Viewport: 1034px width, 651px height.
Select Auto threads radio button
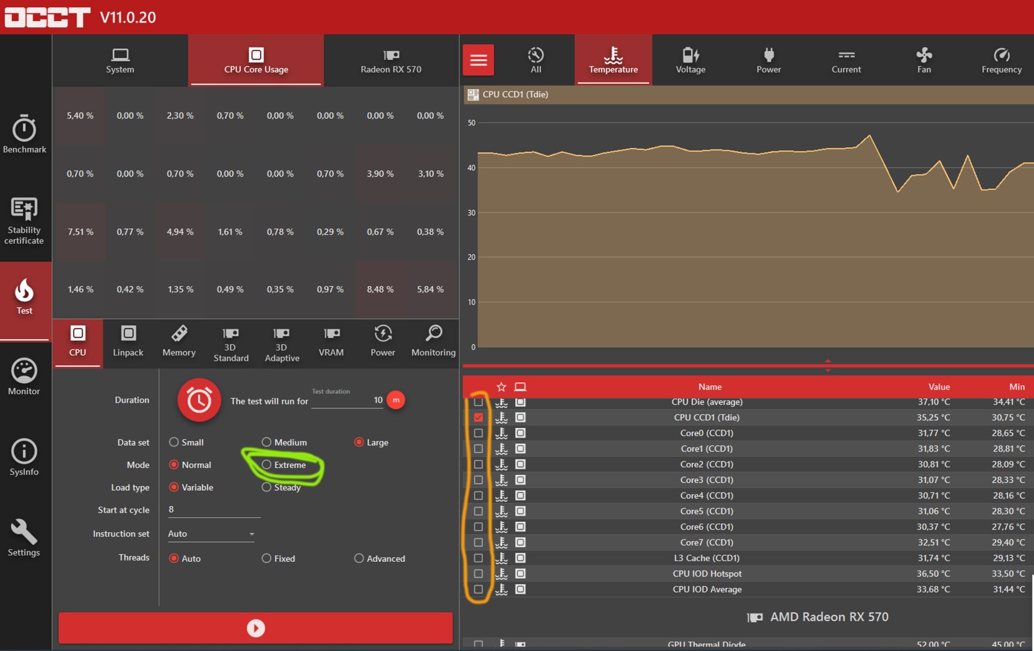click(174, 558)
